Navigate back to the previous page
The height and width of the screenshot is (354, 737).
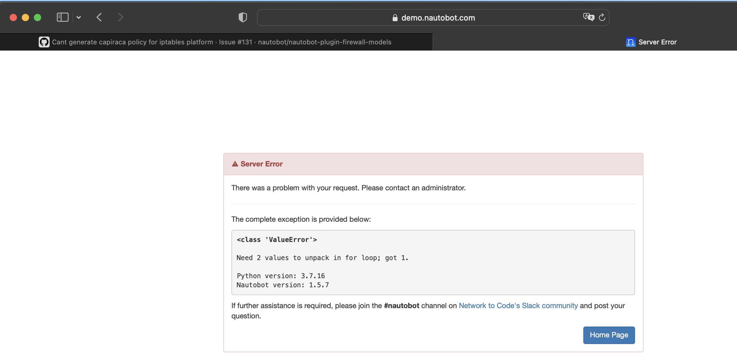tap(99, 17)
